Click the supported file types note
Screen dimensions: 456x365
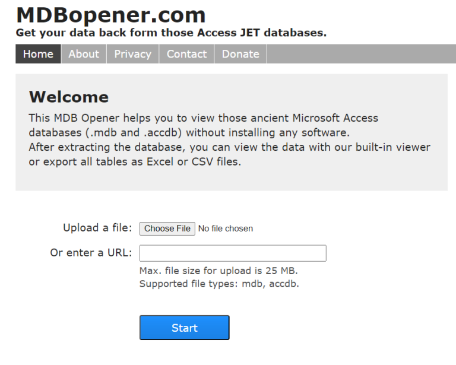pos(219,284)
